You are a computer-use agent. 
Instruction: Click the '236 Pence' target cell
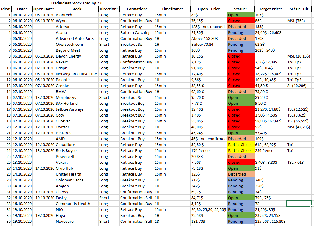click(x=271, y=150)
